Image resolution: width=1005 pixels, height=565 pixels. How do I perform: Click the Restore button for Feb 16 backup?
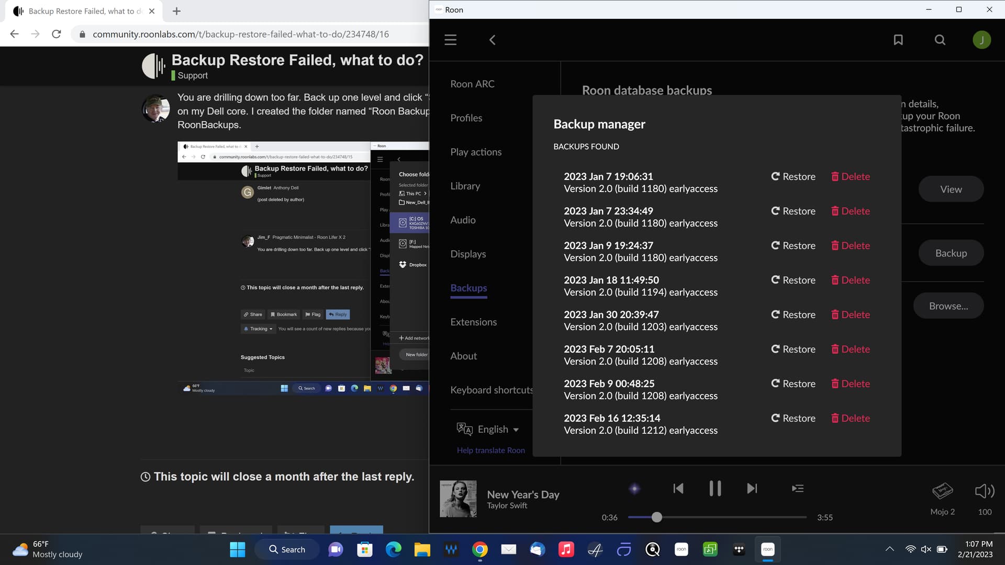pos(794,417)
